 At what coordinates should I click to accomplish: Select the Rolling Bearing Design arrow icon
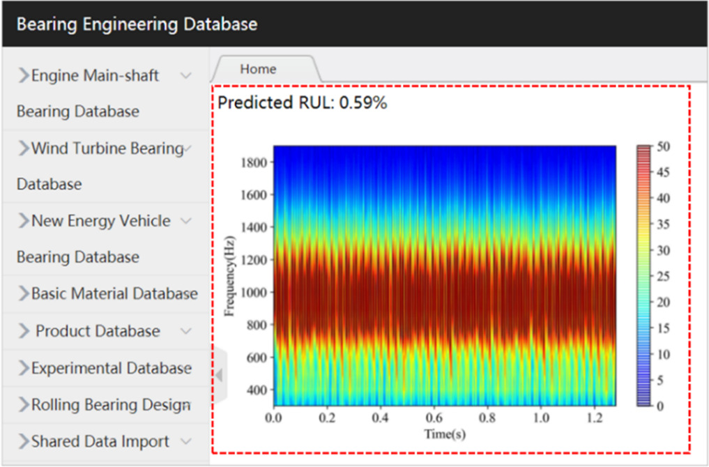(24, 405)
